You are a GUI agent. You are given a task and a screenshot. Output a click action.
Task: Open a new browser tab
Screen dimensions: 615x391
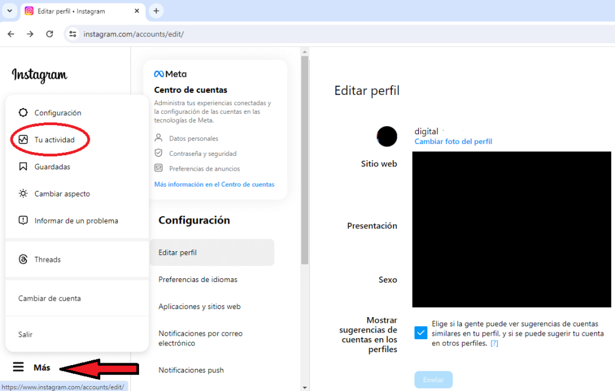156,11
